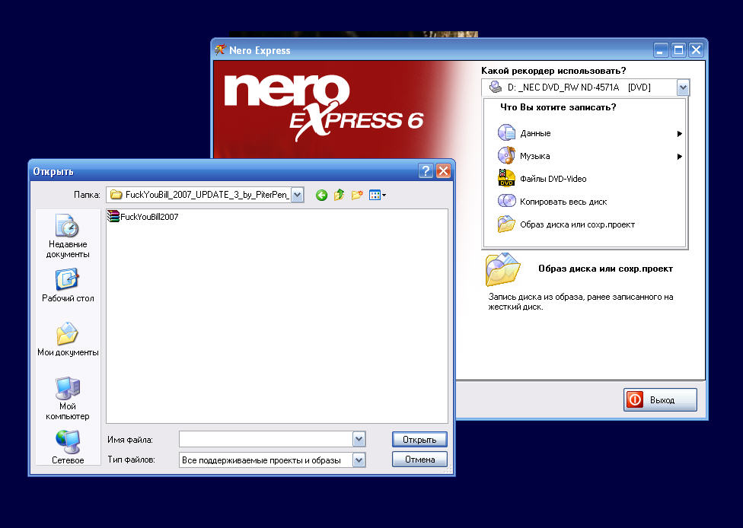
Task: Open Мой компьютер in places bar
Action: [68, 398]
